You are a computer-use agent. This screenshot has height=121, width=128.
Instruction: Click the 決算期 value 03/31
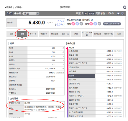53,81
